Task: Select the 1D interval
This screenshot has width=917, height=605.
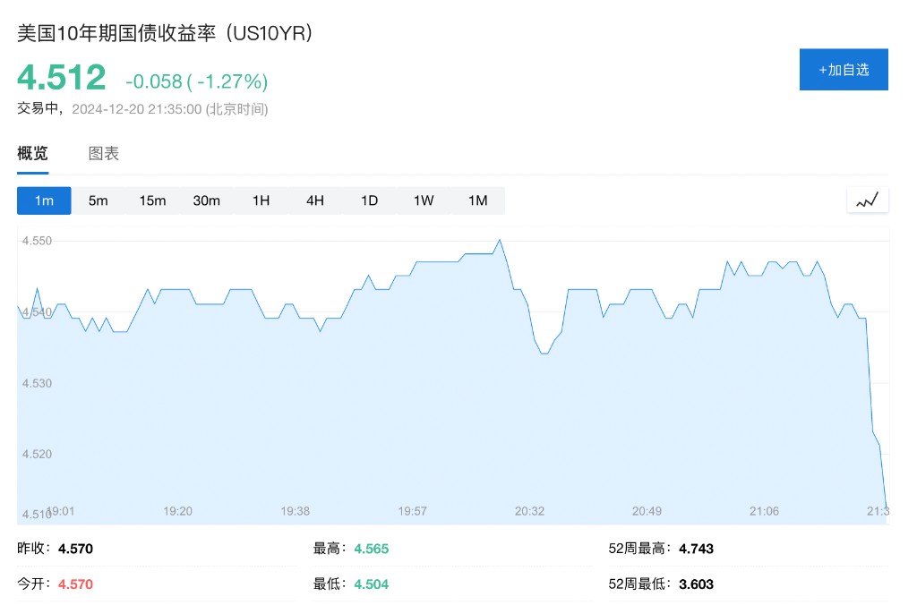Action: click(x=369, y=200)
